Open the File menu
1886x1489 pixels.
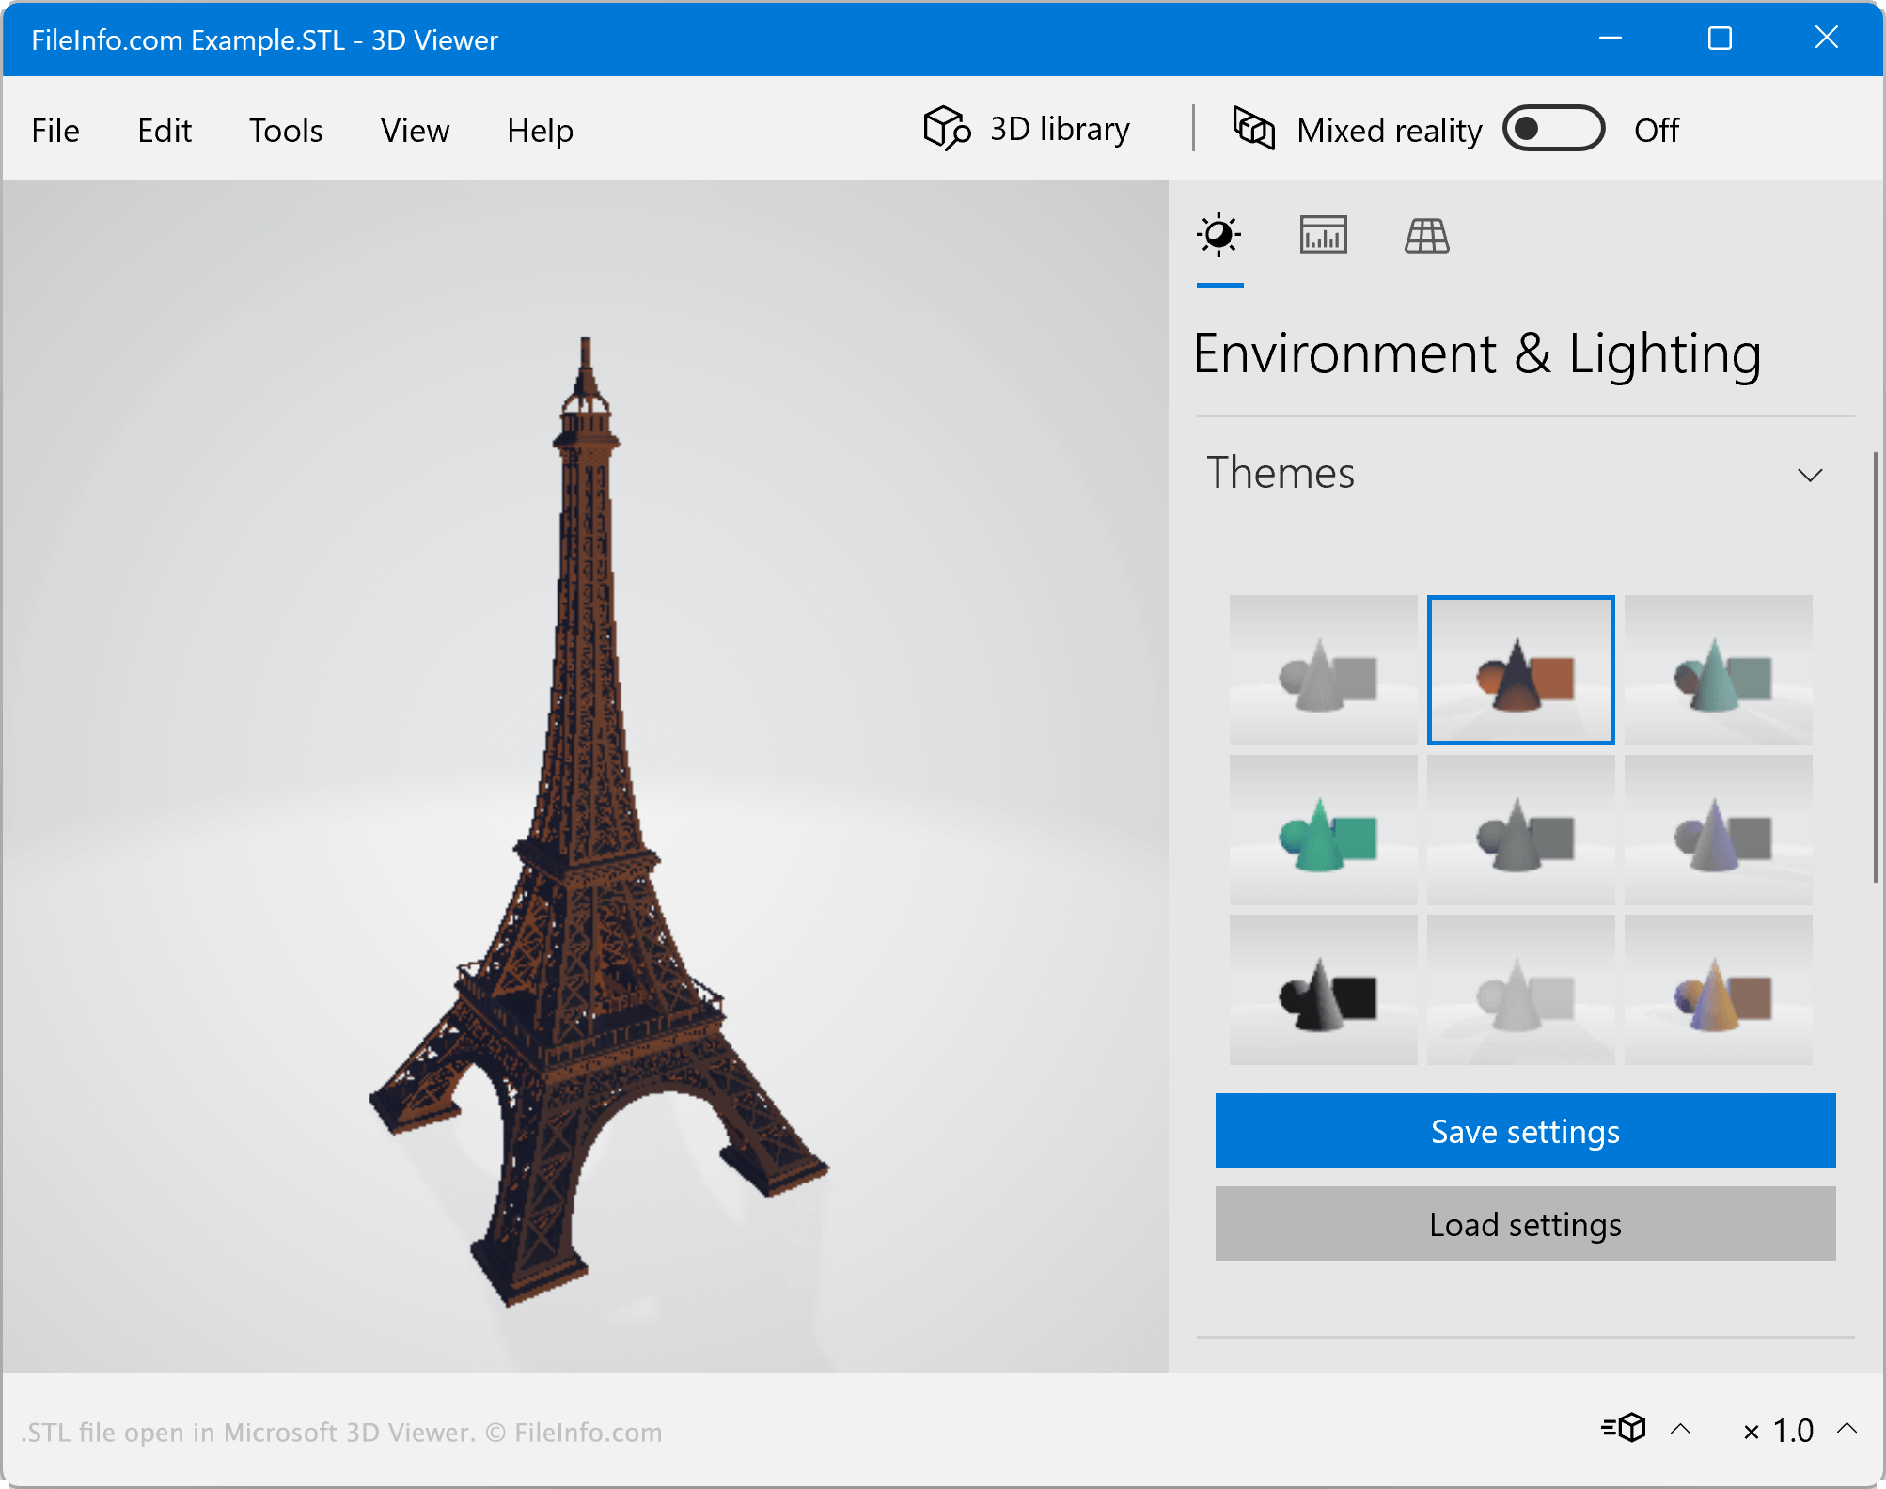[x=55, y=131]
